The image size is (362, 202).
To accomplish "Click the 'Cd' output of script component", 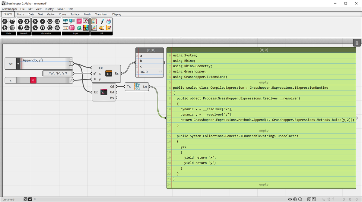I will (112, 87).
